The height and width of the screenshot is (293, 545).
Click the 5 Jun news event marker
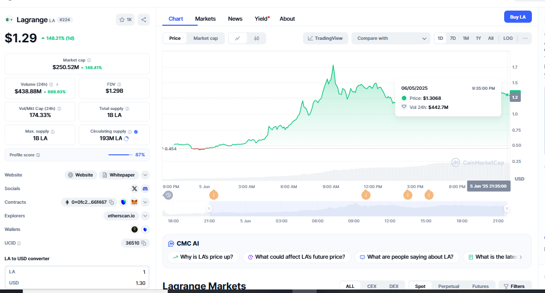(x=213, y=195)
